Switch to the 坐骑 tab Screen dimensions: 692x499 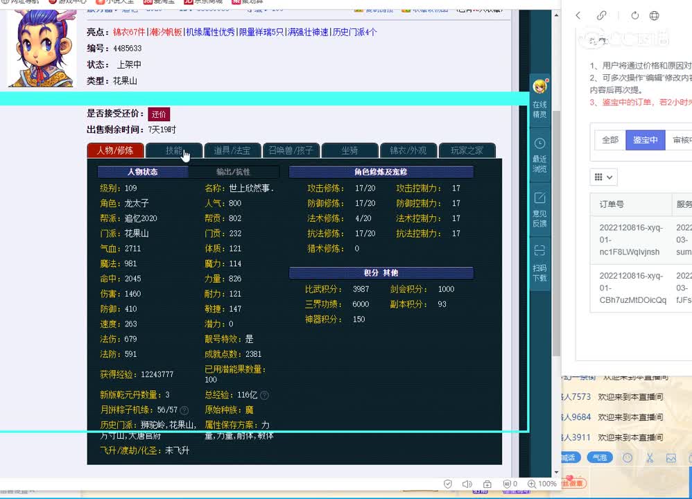coord(349,150)
